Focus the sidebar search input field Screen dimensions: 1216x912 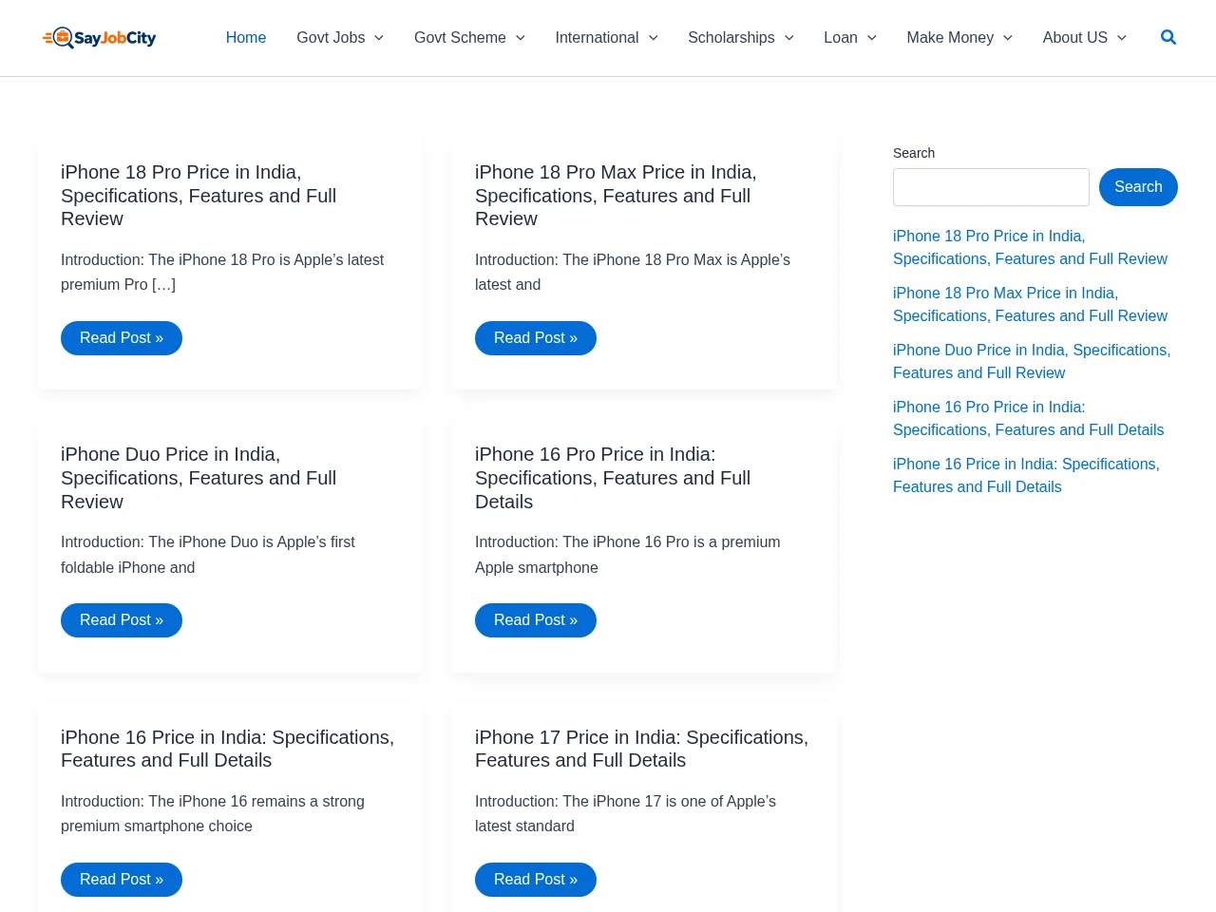click(x=991, y=187)
